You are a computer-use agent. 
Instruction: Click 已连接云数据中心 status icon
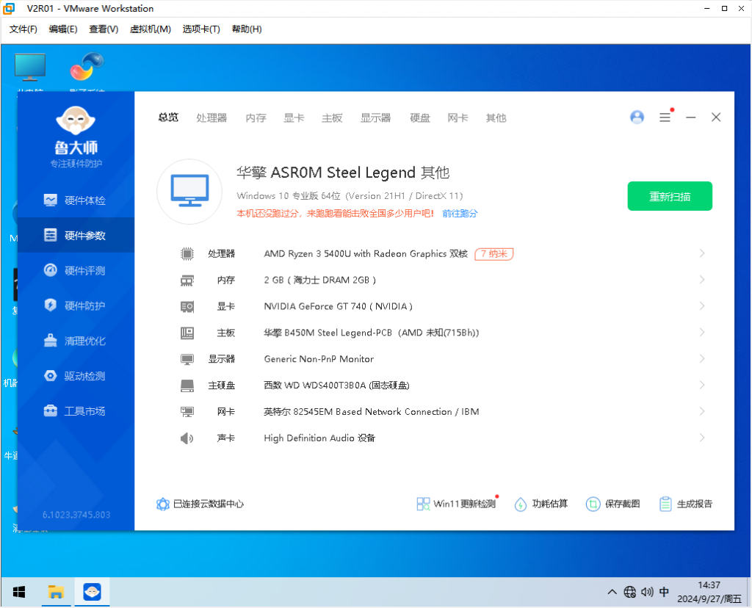tap(163, 504)
